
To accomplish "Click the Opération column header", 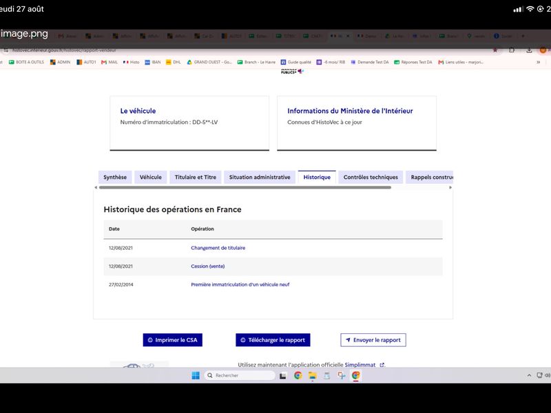I will [202, 229].
